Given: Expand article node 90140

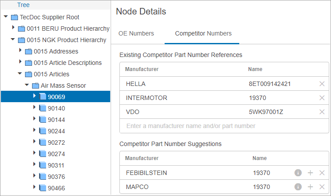Looking at the screenshot, I should point(34,107).
